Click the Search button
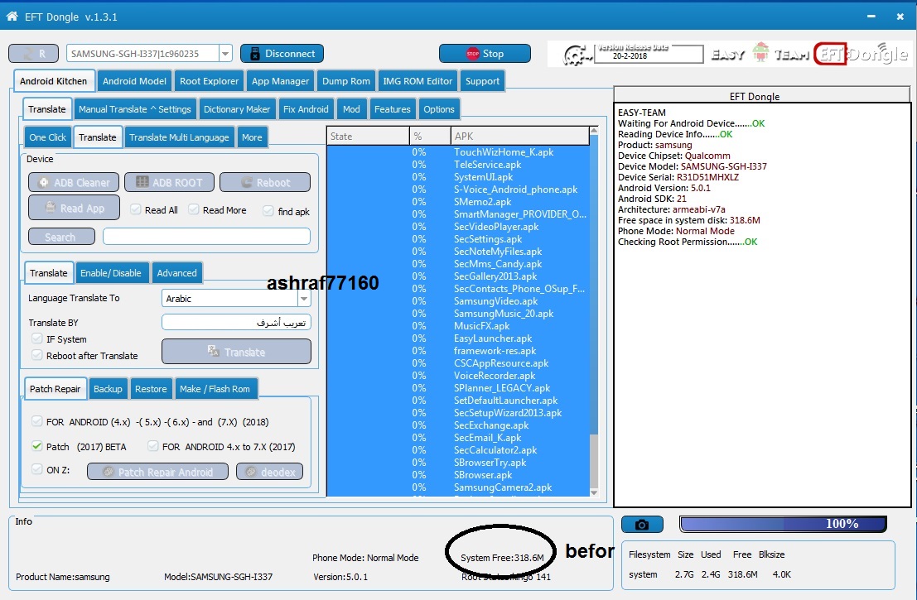This screenshot has height=600, width=917. click(61, 237)
